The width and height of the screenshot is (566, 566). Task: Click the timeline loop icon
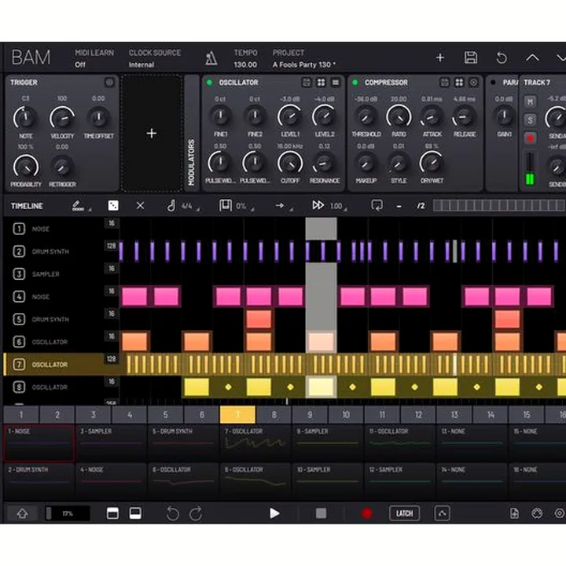pyautogui.click(x=377, y=206)
